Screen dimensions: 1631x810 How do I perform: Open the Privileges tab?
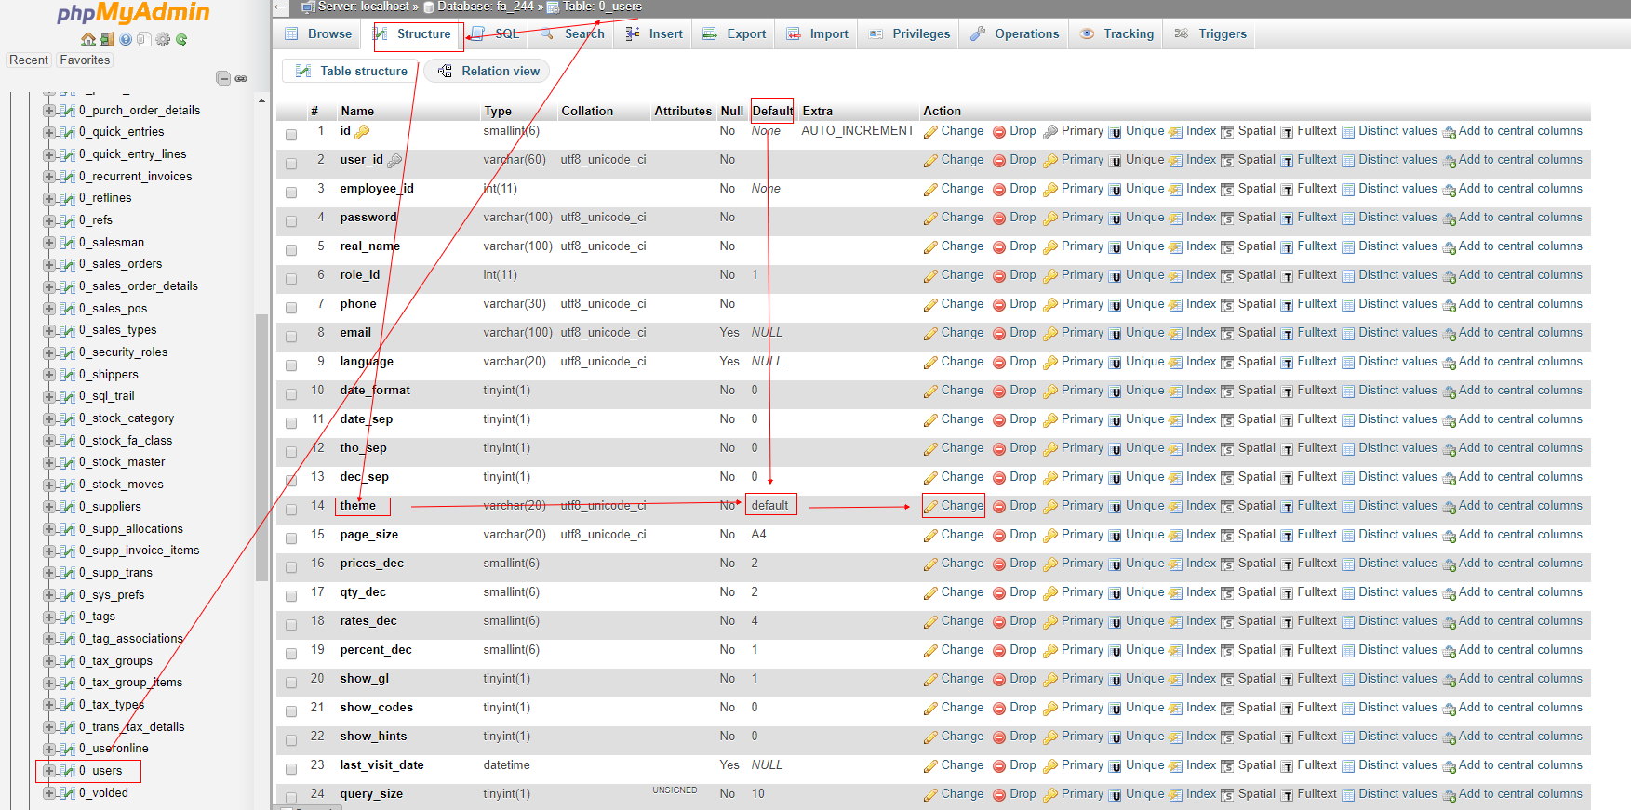coord(910,34)
